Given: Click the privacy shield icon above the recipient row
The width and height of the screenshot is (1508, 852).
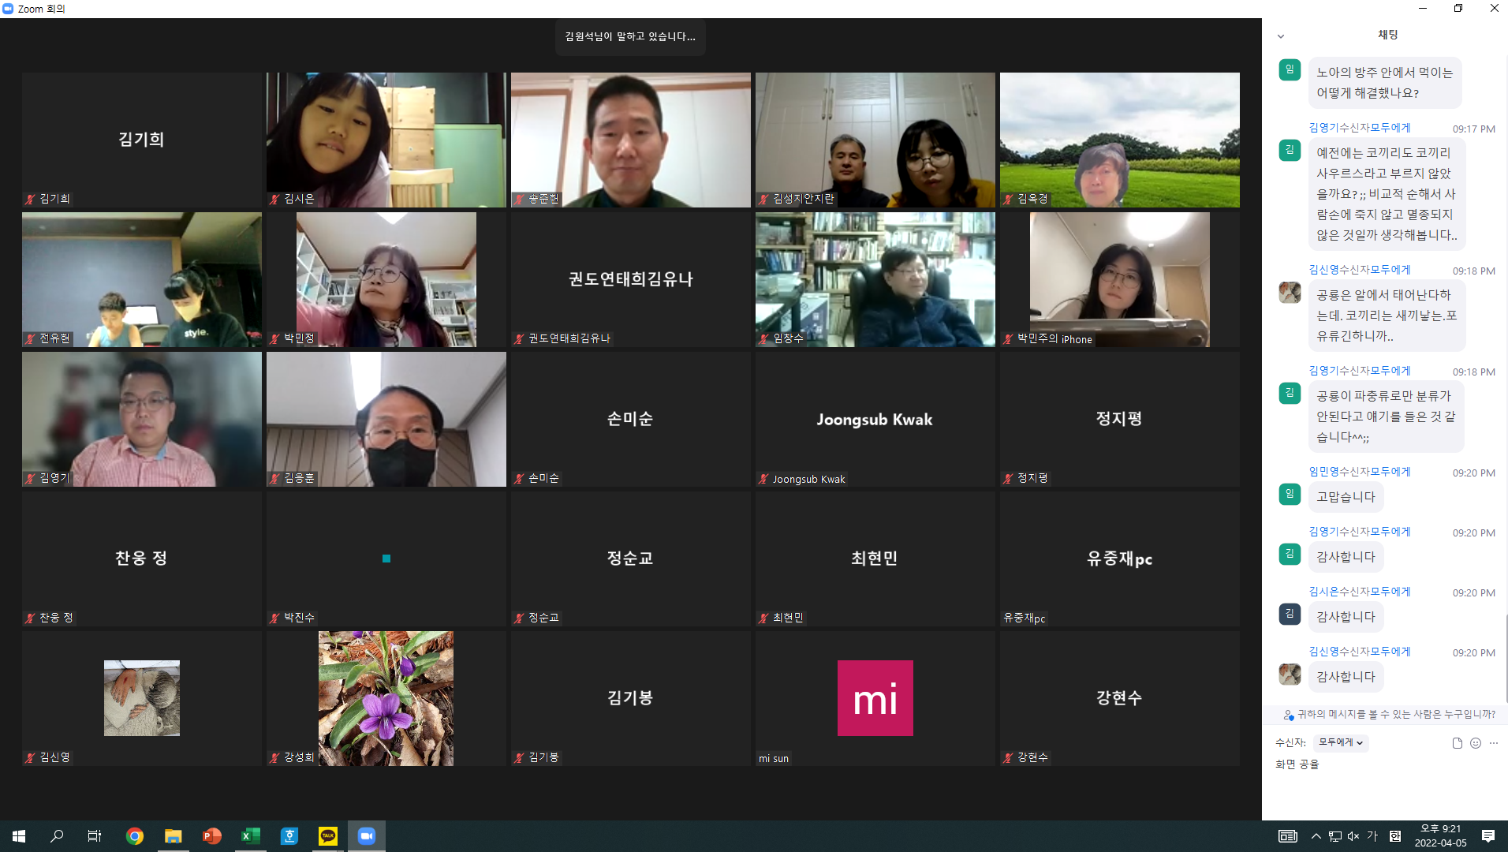Looking at the screenshot, I should (x=1289, y=715).
